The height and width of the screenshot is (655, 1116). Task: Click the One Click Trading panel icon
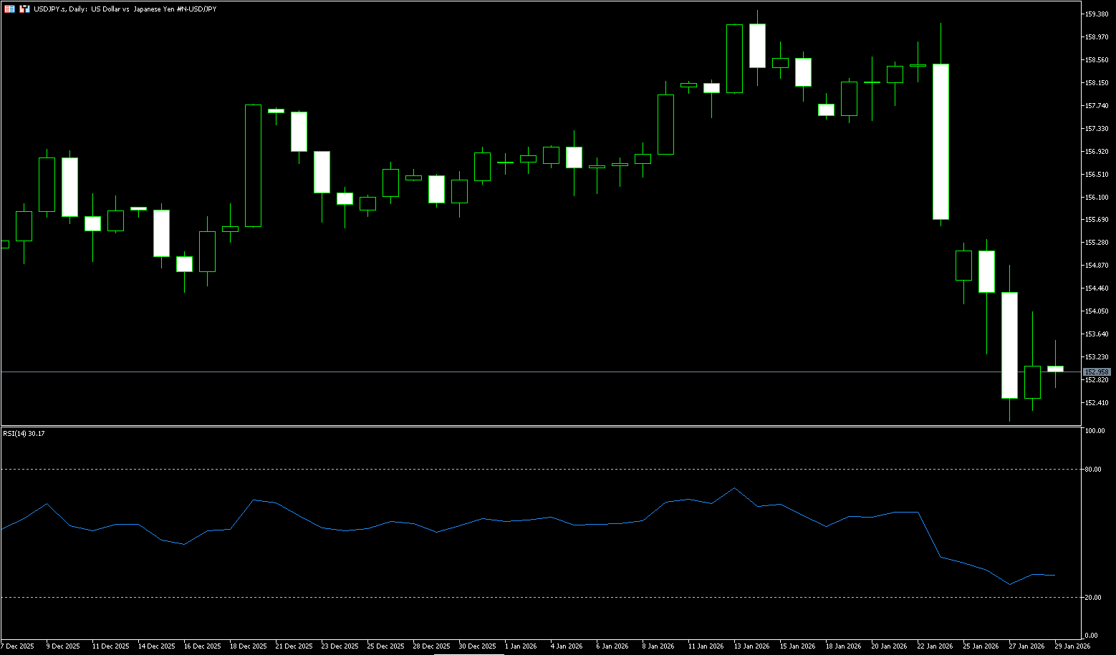point(9,9)
